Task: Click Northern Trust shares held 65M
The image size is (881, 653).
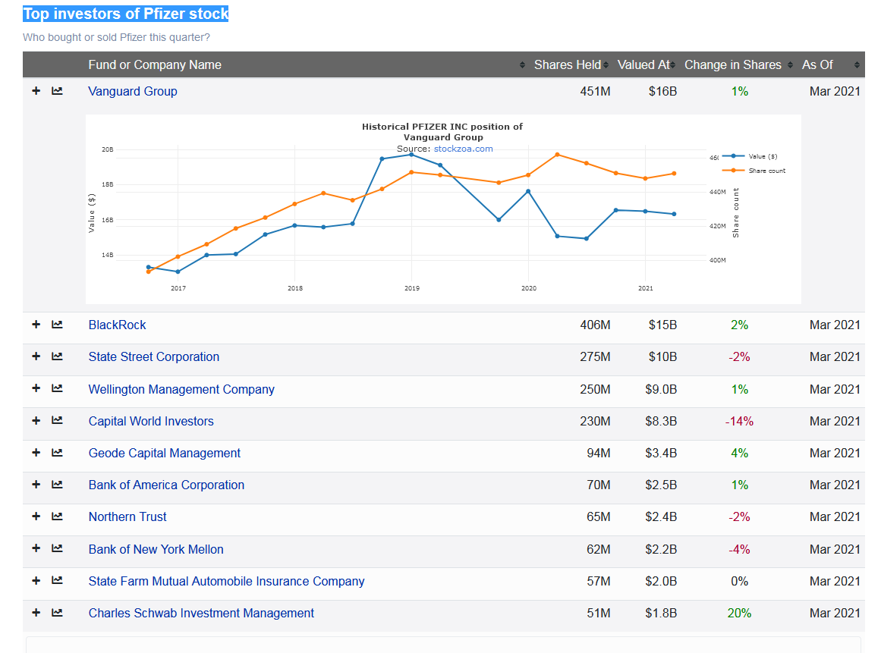Action: pyautogui.click(x=599, y=516)
